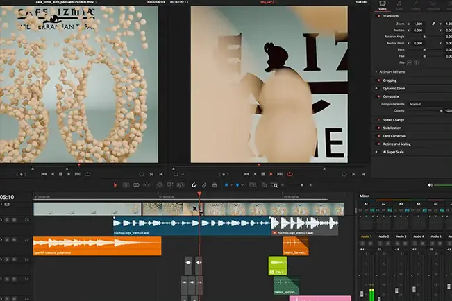Open the marker color dropdown arrow

tap(242, 185)
